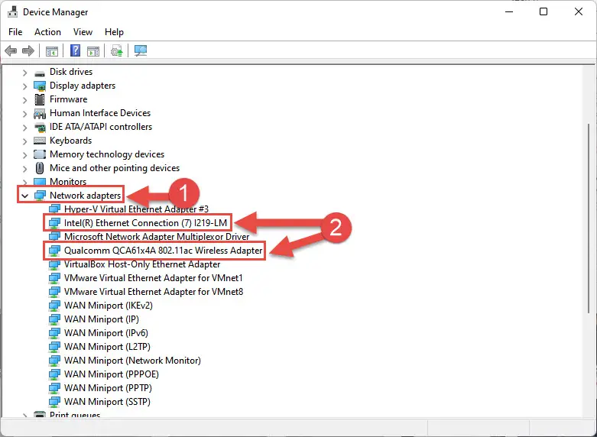Screen dimensions: 597x437
Task: Open the blue question mark Help icon
Action: [x=76, y=50]
